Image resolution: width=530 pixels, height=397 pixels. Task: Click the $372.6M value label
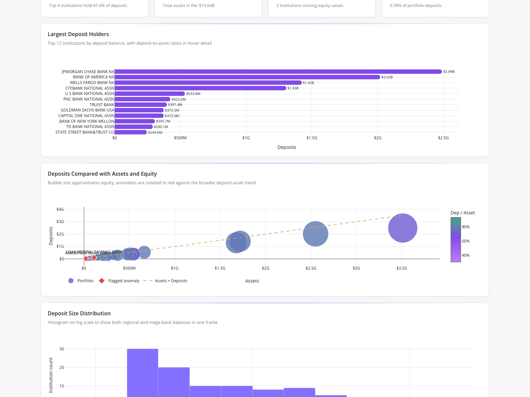pyautogui.click(x=172, y=116)
